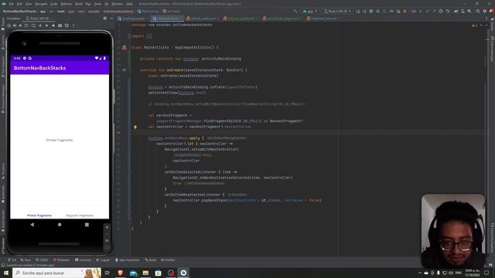
Task: Open File Explorer from the taskbar
Action: coord(145,273)
